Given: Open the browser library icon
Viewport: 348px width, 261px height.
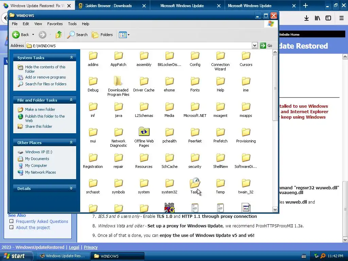Looking at the screenshot, I should (317, 18).
